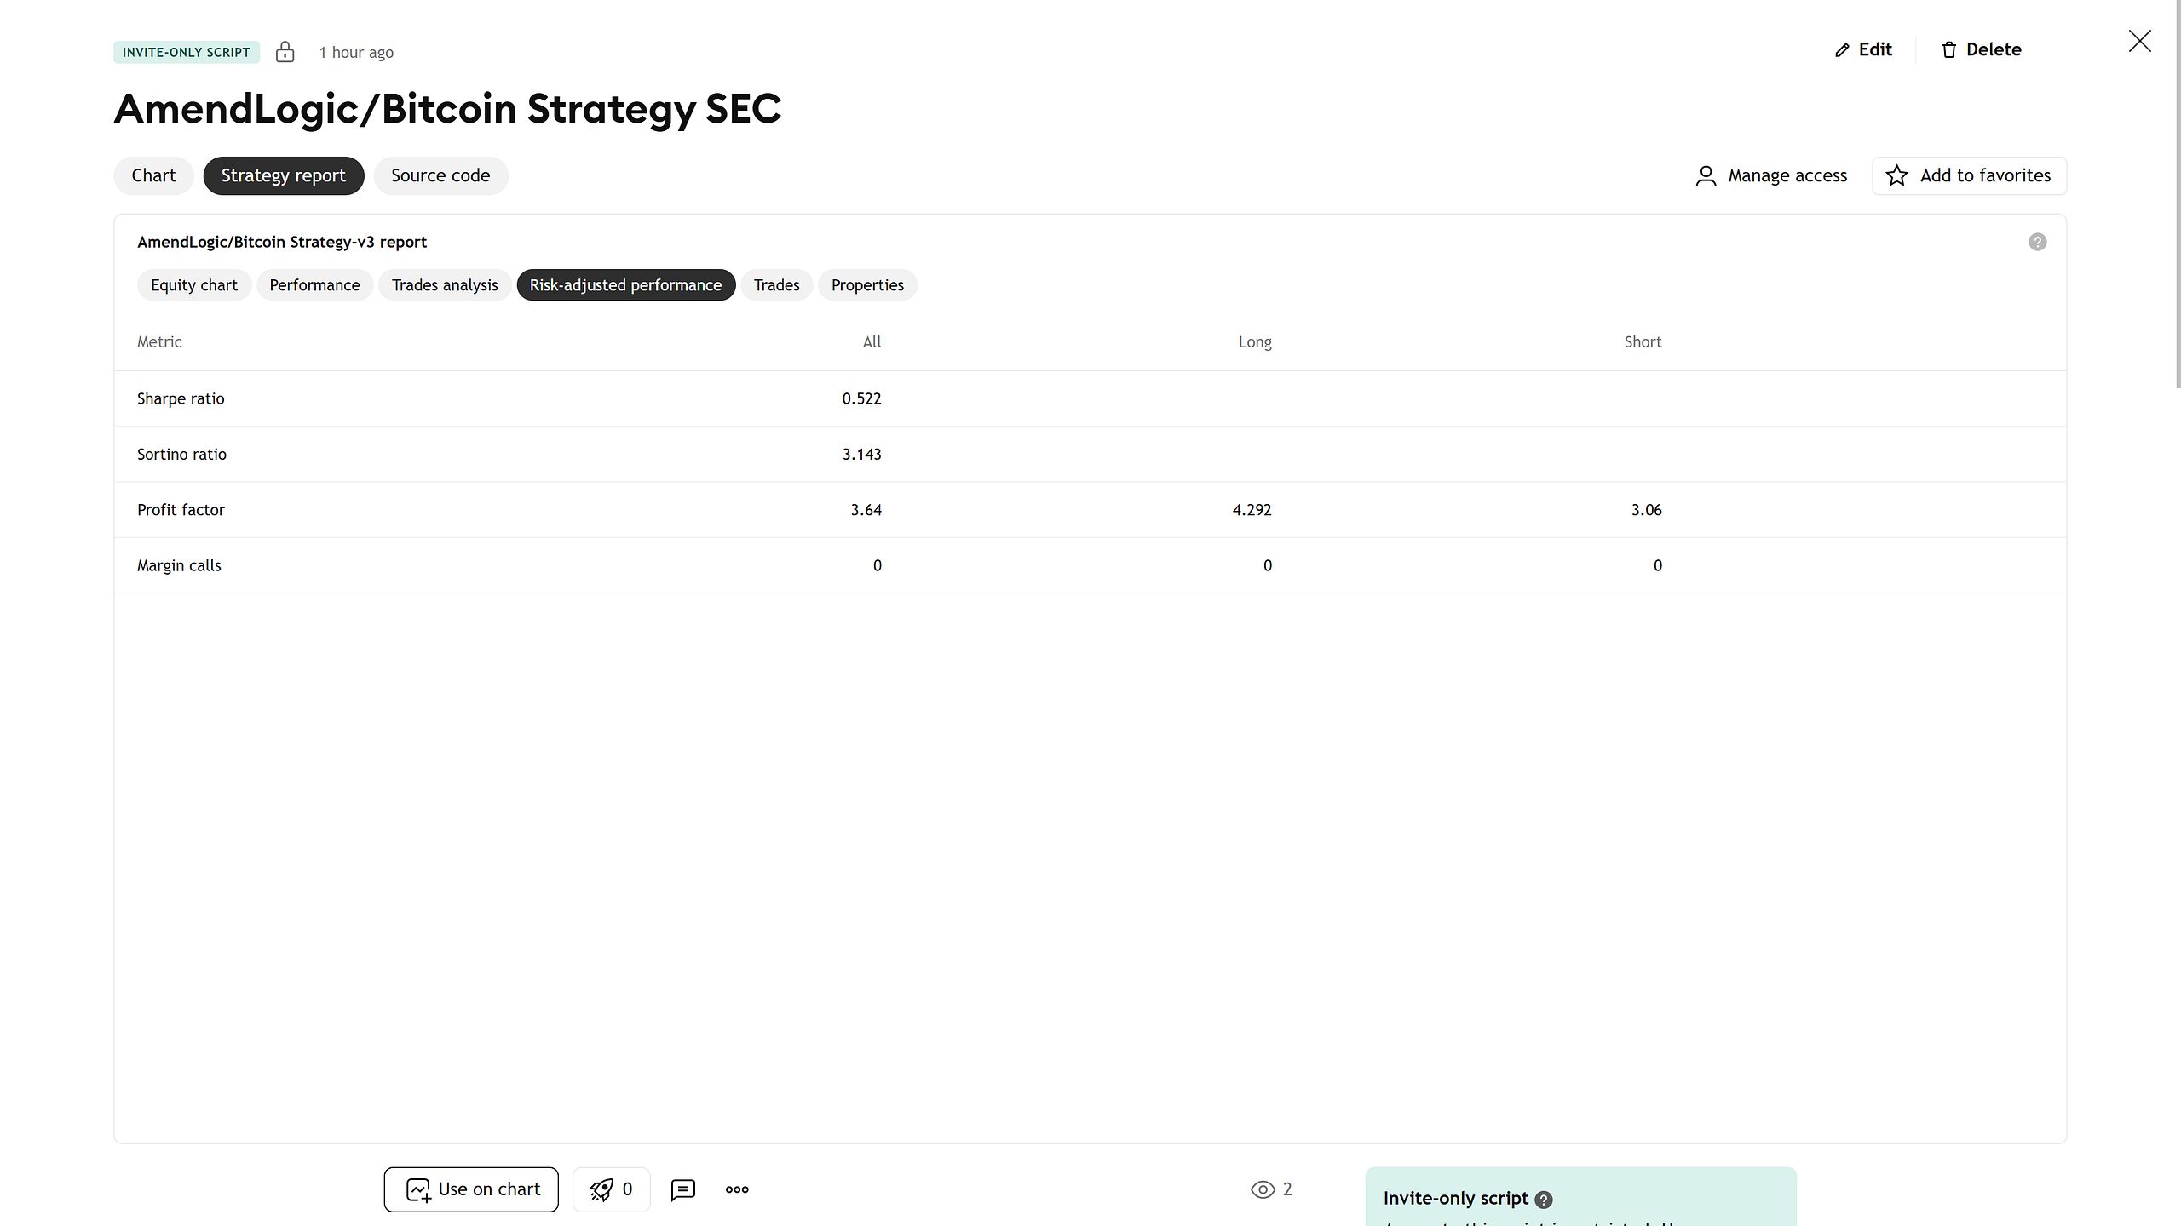The height and width of the screenshot is (1226, 2181).
Task: Click the Profit factor All value 3.64
Action: pos(866,510)
